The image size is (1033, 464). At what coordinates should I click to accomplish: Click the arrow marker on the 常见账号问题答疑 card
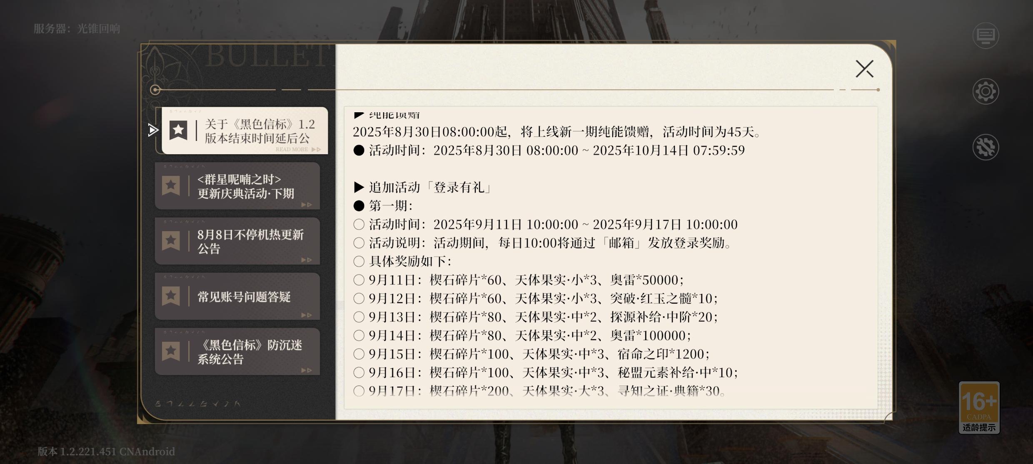pos(307,315)
